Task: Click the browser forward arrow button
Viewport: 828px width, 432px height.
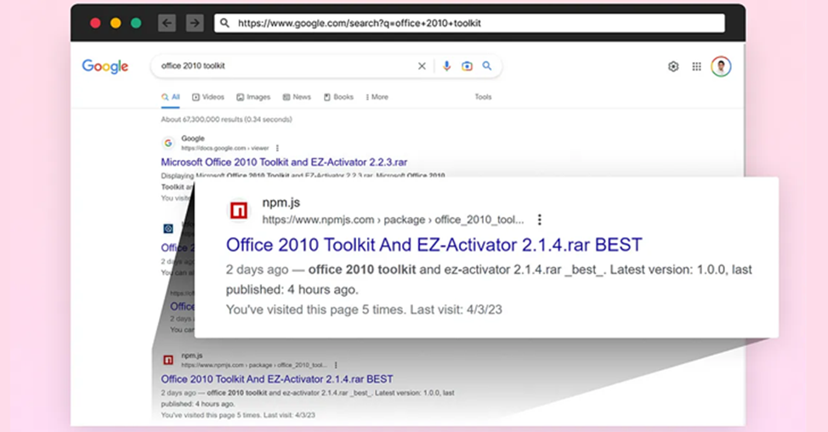Action: pos(195,23)
